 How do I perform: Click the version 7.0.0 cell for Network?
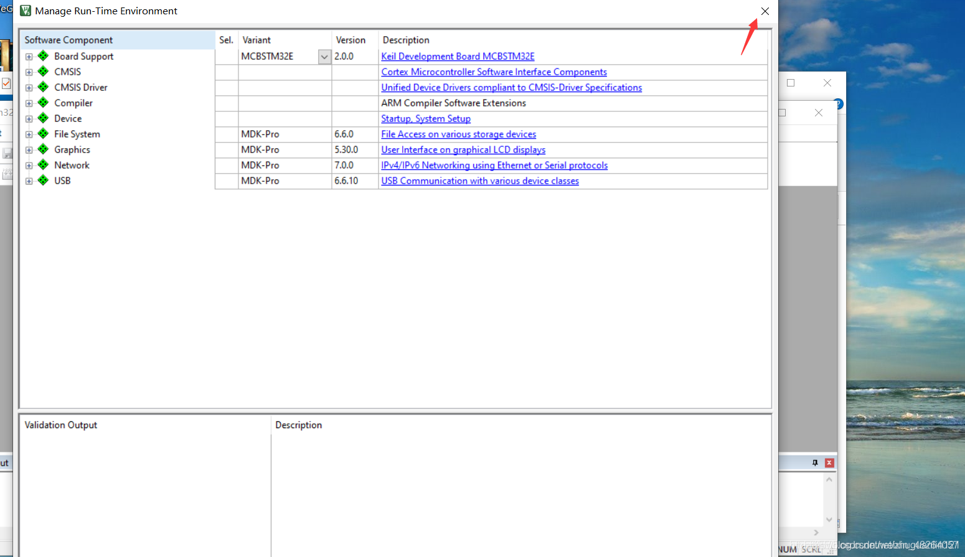pyautogui.click(x=355, y=165)
